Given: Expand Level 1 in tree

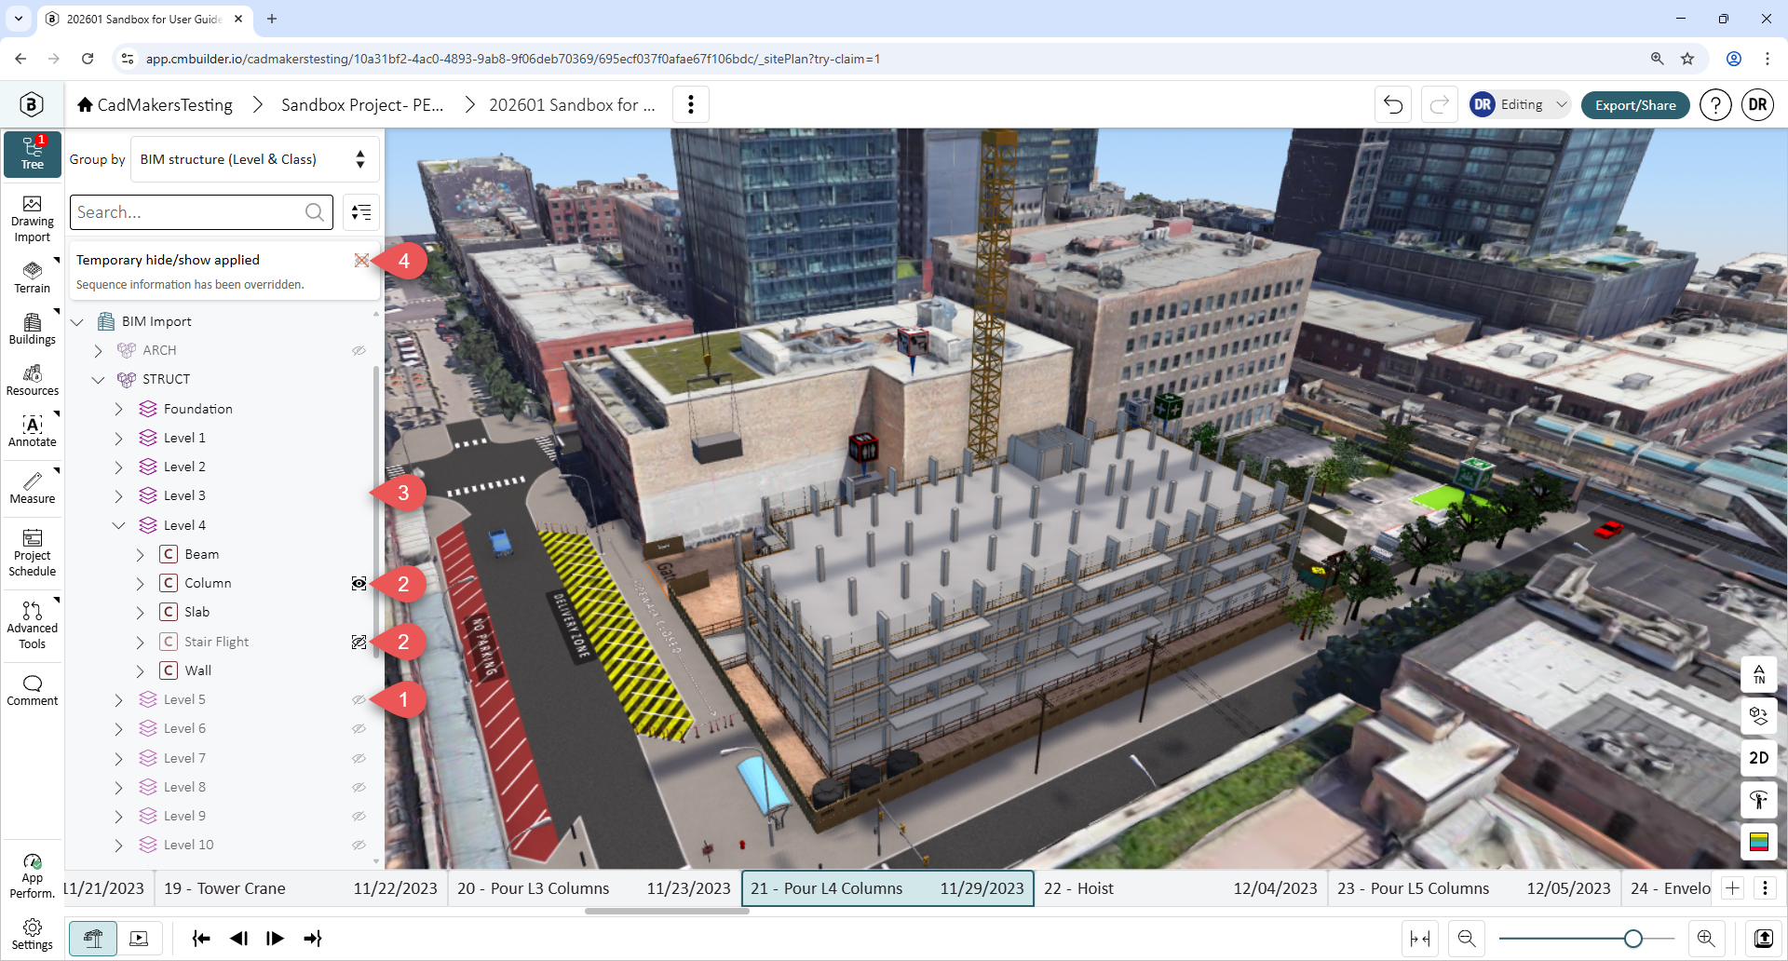Looking at the screenshot, I should tap(118, 439).
